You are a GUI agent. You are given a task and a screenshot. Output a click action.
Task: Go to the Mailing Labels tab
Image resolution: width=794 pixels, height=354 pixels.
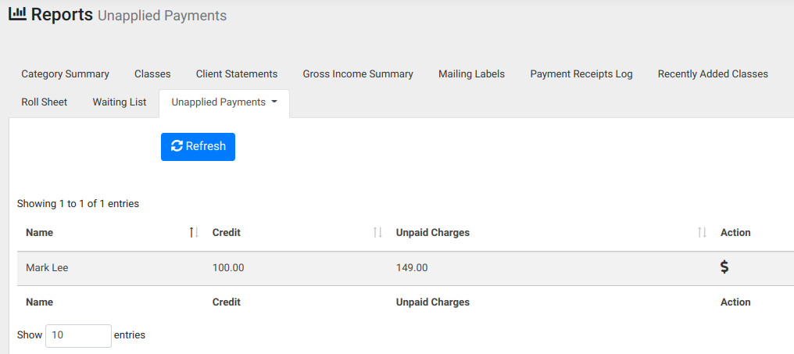pyautogui.click(x=471, y=74)
